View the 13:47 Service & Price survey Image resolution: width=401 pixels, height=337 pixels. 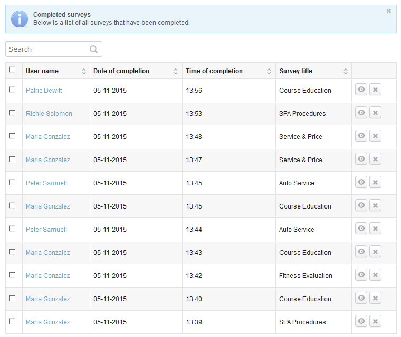pos(361,159)
